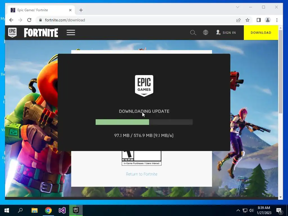Viewport: 288px width, 216px height.
Task: Click the Epic Games logo in site header
Action: (x=12, y=33)
